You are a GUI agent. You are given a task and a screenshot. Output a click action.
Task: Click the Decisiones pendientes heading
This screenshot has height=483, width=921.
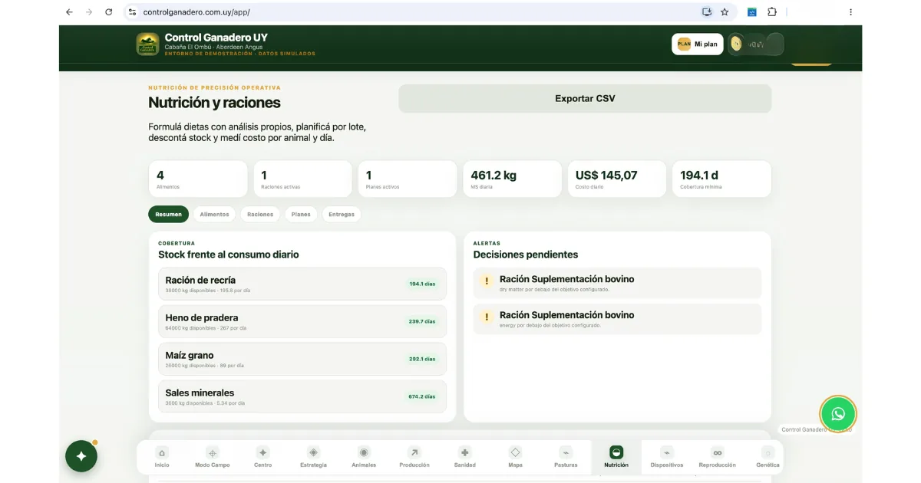pos(526,255)
